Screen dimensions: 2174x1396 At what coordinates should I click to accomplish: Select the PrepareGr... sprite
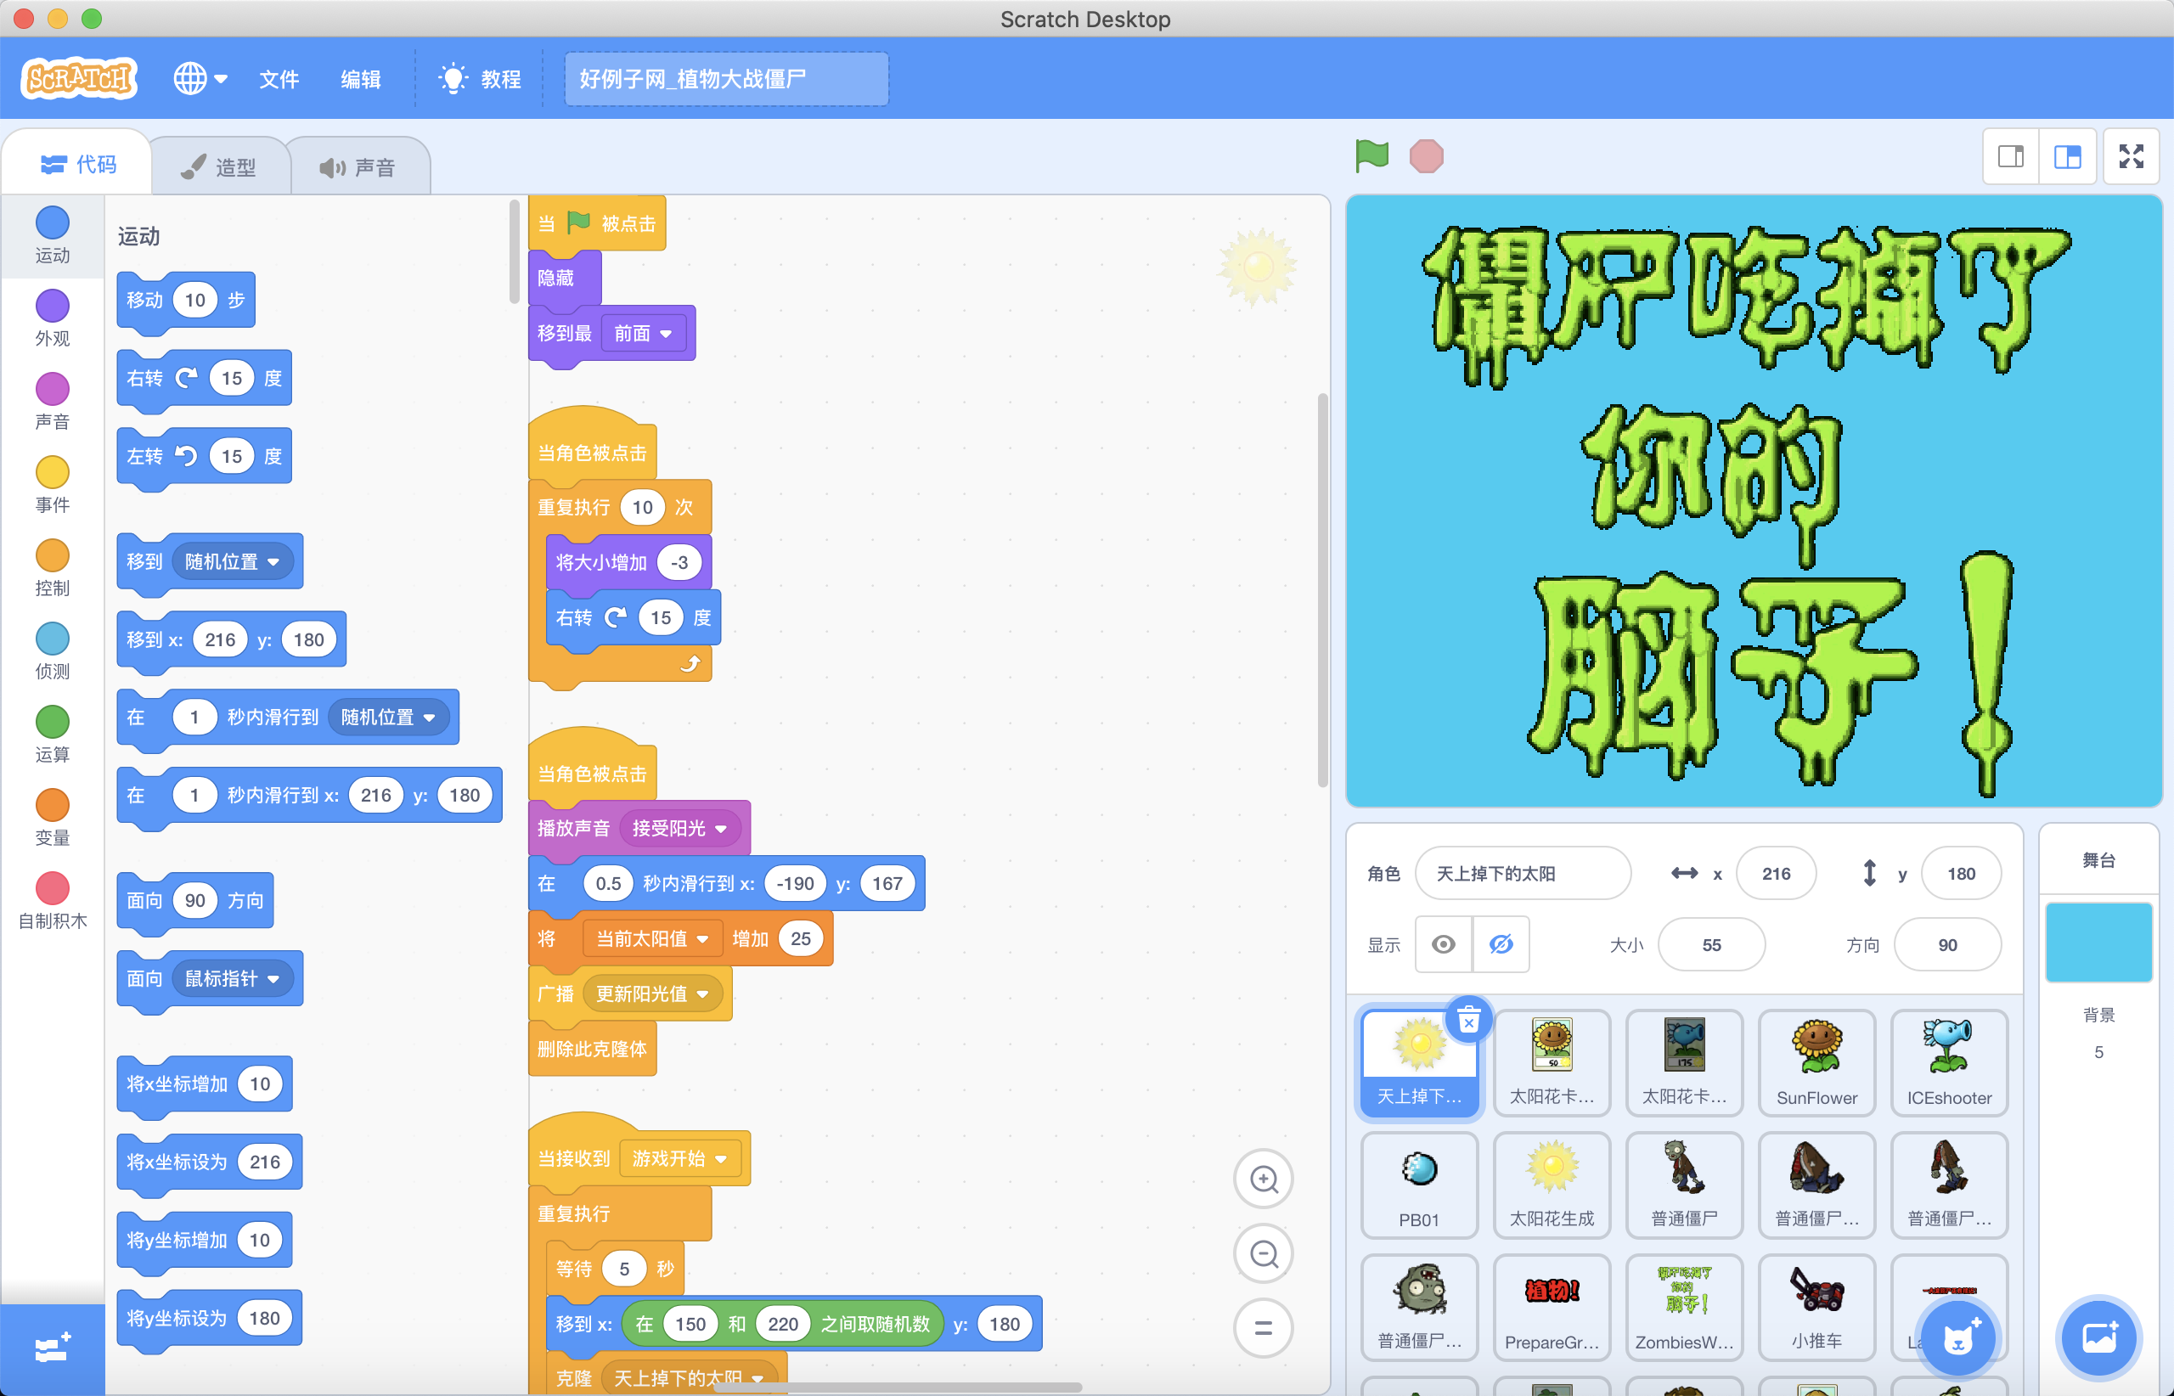click(x=1552, y=1308)
